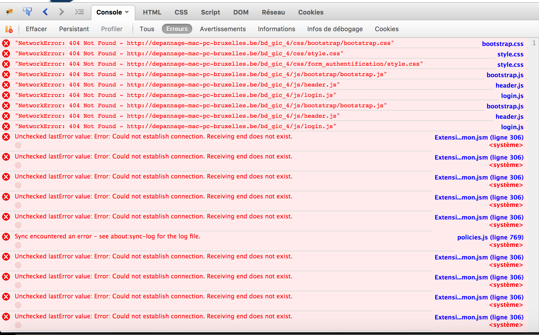Open last Extensi...mon.jsm (ligne 306) link
Screen dimensions: 539x335
479,317
